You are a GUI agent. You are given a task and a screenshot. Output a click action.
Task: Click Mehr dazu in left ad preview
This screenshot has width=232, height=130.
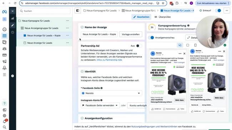point(179,100)
